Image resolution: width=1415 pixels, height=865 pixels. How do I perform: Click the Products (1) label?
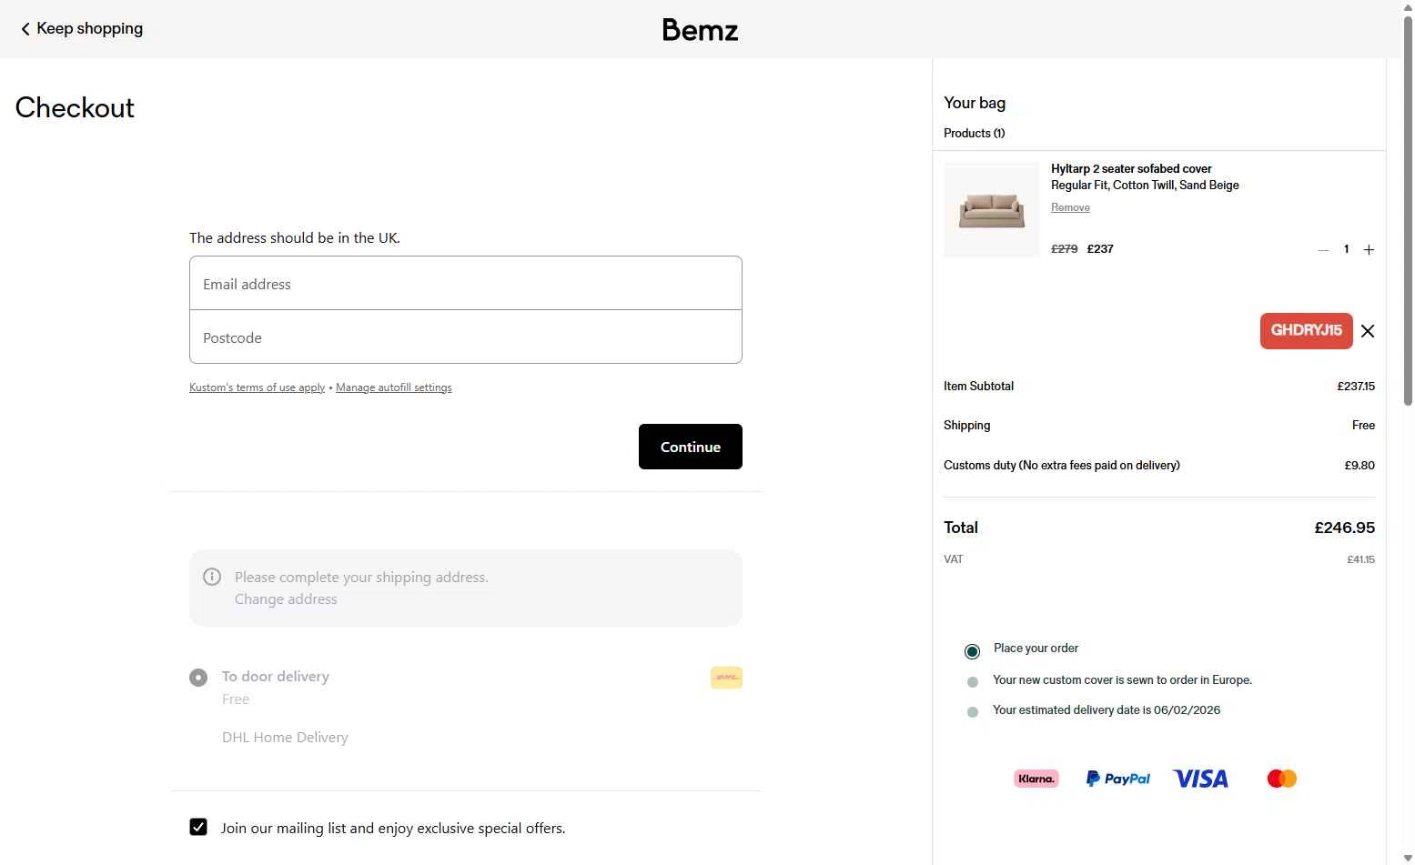[975, 134]
